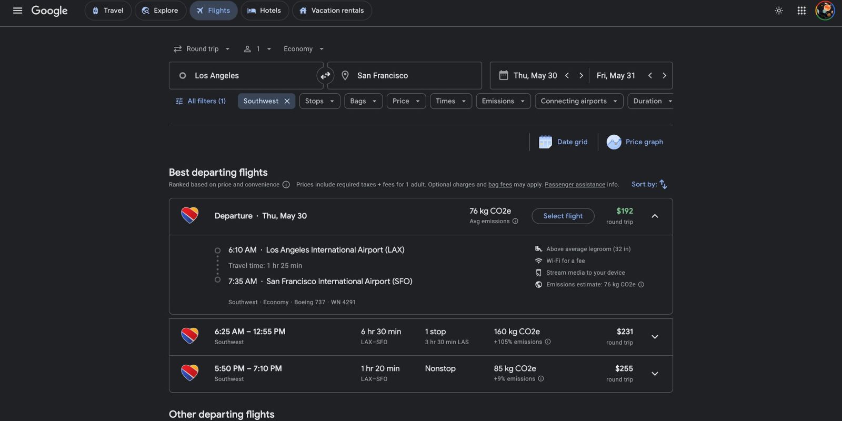This screenshot has height=421, width=842.
Task: Open the Google main menu hamburger icon
Action: coord(17,11)
